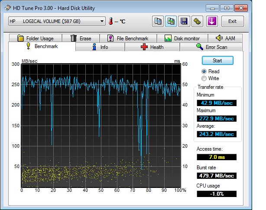266x210 pixels.
Task: Click the copy screenshot icon
Action: coord(171,21)
